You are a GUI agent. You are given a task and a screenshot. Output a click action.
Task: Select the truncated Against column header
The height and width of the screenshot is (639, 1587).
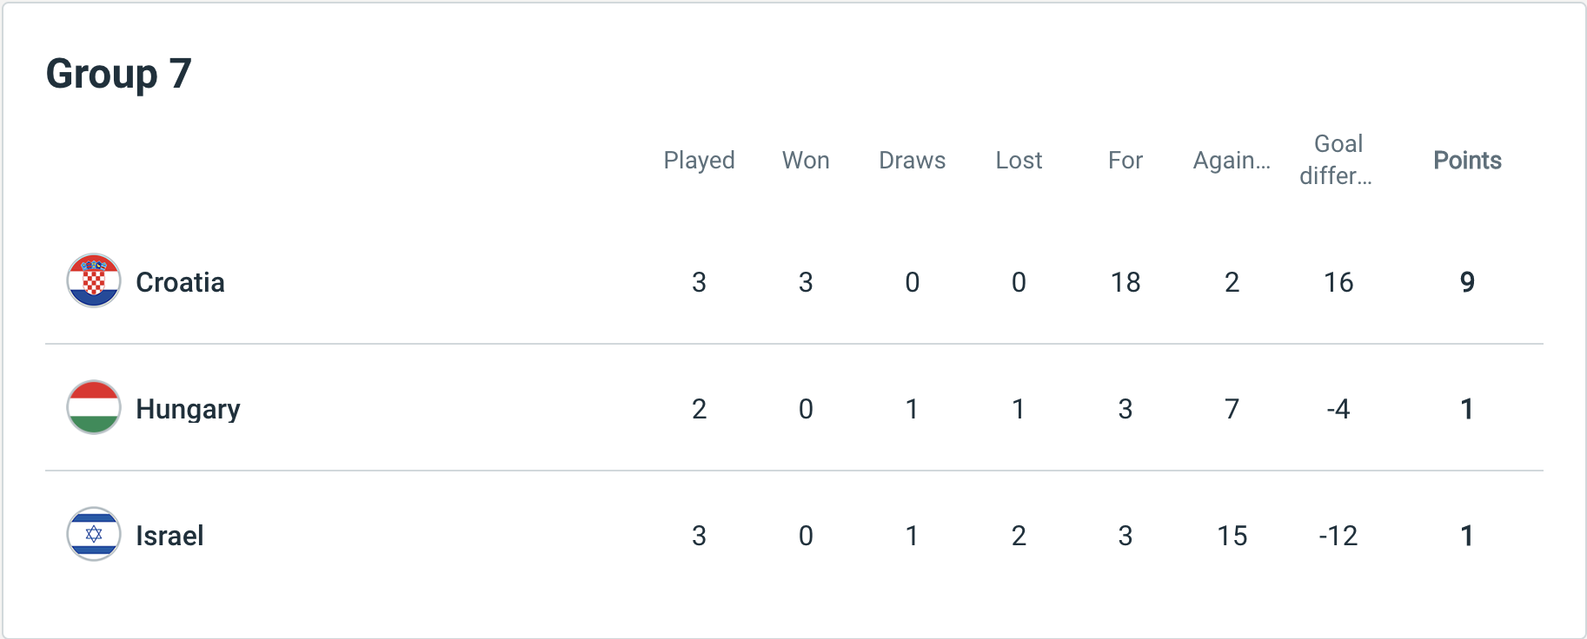point(1232,161)
